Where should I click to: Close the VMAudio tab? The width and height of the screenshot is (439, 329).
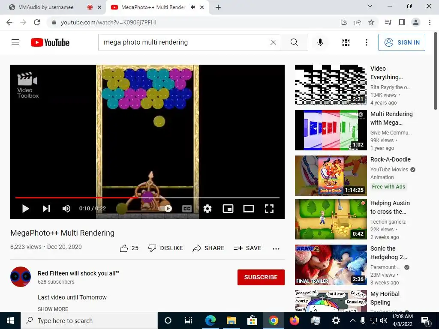point(99,8)
